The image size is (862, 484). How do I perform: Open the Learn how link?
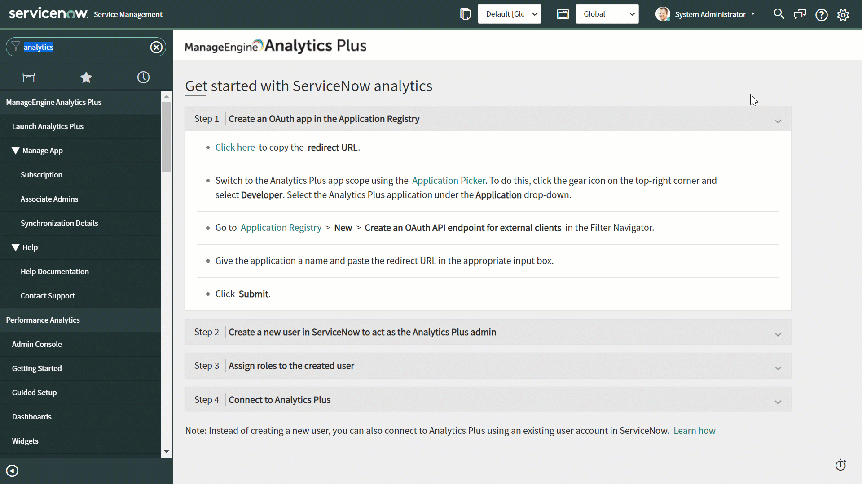point(695,431)
